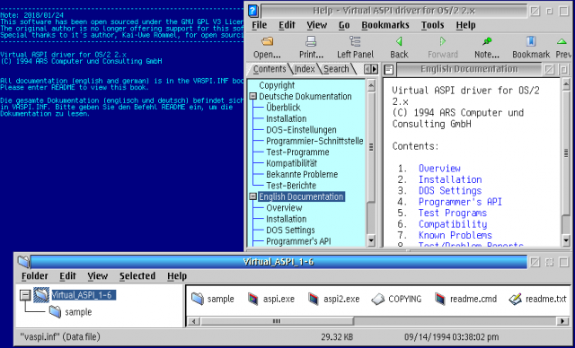Click the Forward arrow toolbar icon

443,41
